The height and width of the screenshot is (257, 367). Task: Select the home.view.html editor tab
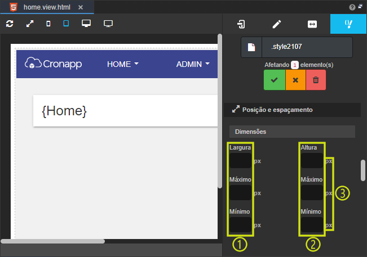[x=47, y=7]
